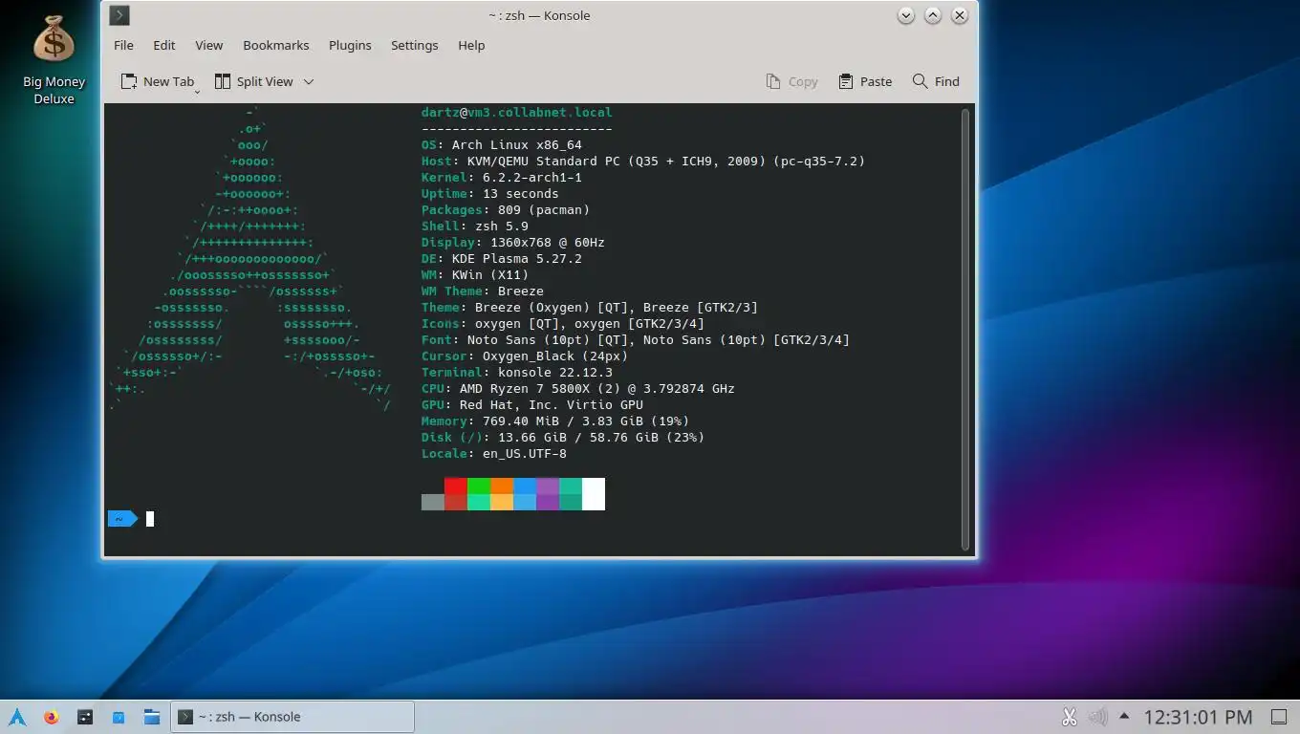
Task: Click the 'CPU: AMD Ryzen 7 5800X' line
Action: pos(578,388)
